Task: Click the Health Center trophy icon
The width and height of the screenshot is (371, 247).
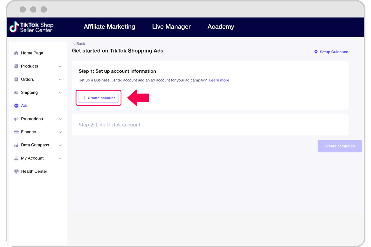Action: (16, 171)
